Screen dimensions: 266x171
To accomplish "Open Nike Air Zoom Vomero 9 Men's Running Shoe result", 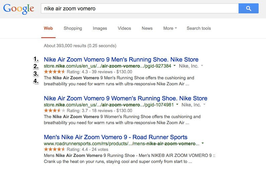I will click(121, 60).
